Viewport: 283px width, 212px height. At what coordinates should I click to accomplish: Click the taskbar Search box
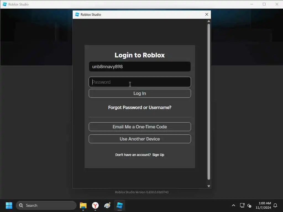(46, 205)
